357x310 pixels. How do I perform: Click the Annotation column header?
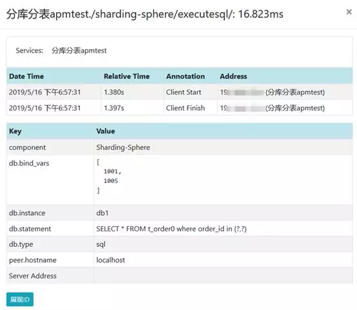coord(186,76)
